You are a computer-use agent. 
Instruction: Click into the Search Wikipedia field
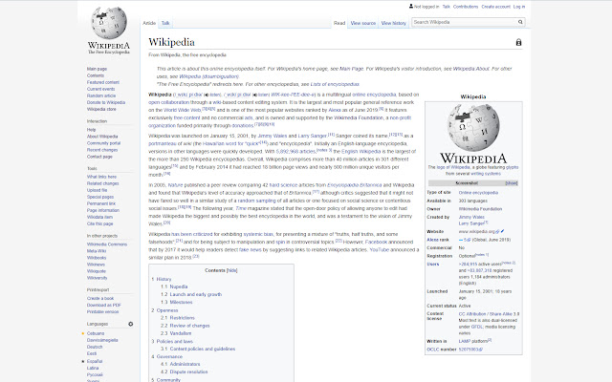pyautogui.click(x=465, y=22)
